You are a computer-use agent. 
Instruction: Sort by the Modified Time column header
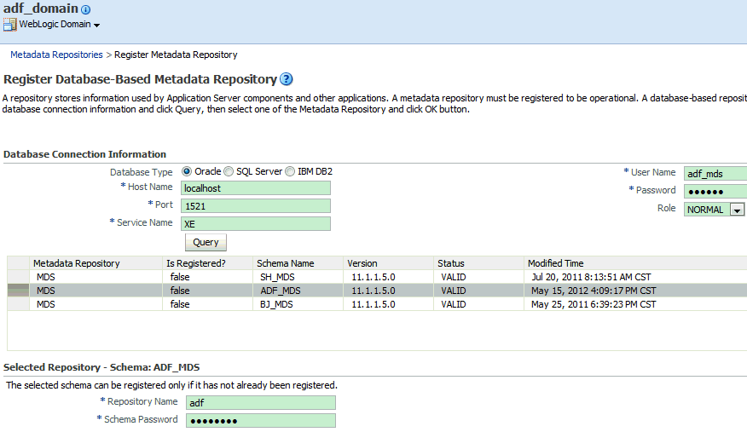tap(556, 263)
